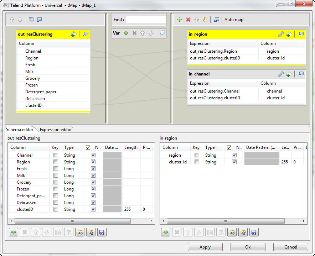This screenshot has width=315, height=256.
Task: Import a schema using the folder icon below out_resClustering
Action: point(81,232)
